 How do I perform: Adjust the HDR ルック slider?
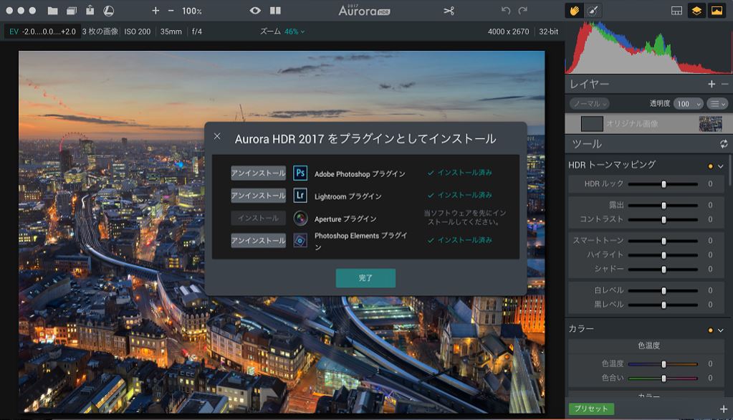663,184
